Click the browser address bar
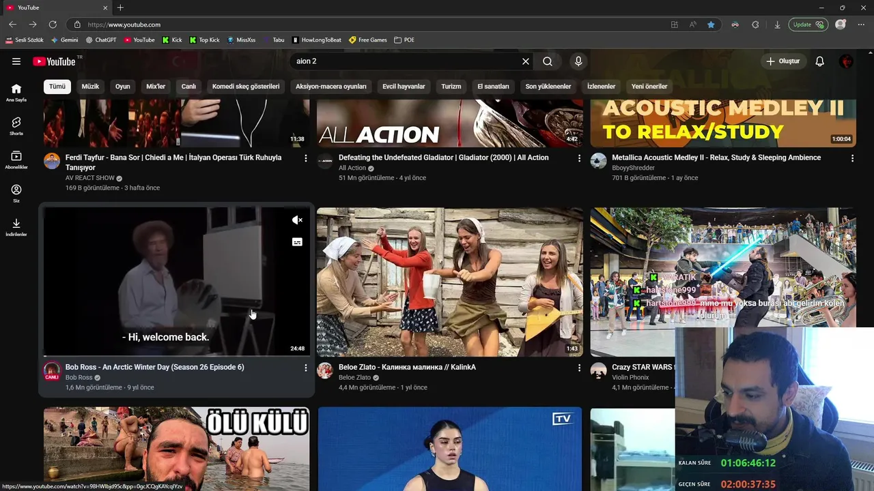The height and width of the screenshot is (491, 874). 369,25
